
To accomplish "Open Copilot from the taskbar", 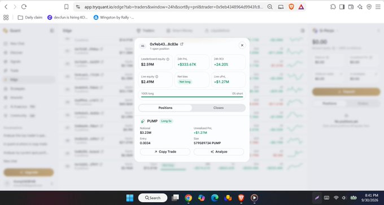I will (201, 198).
